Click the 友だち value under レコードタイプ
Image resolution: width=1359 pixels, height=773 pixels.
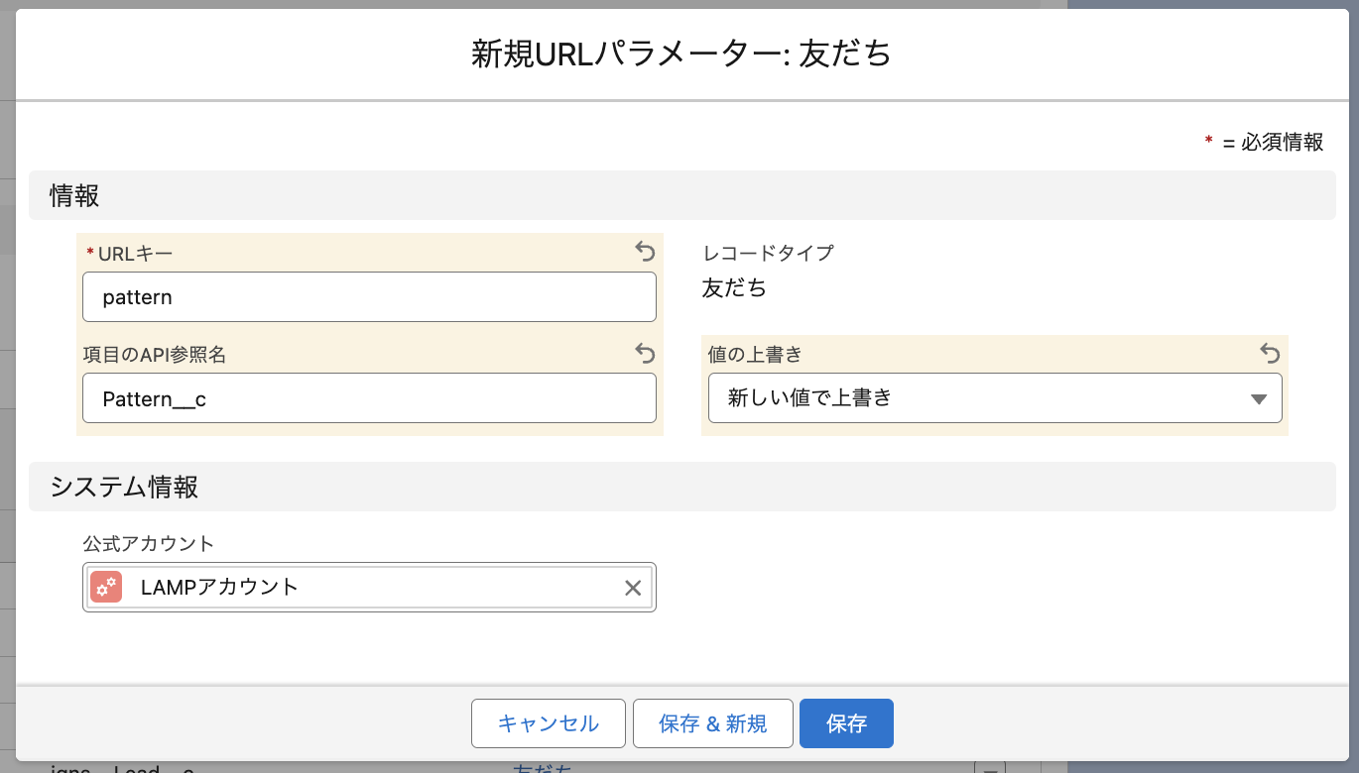[734, 288]
